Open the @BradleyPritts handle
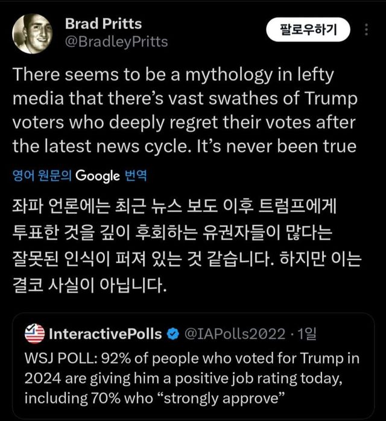Image resolution: width=386 pixels, height=421 pixels. click(x=116, y=42)
